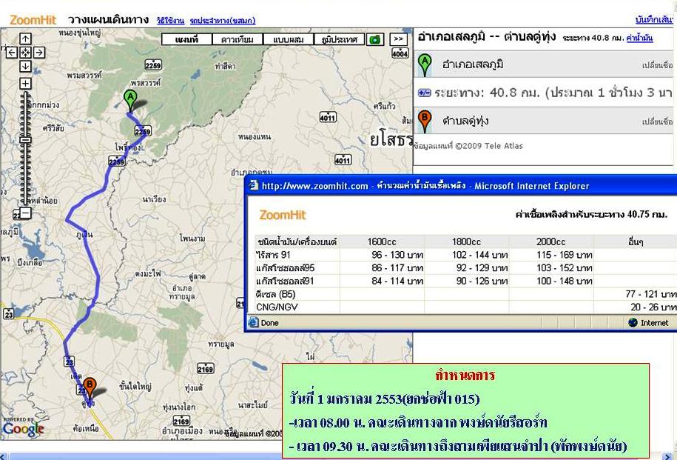The height and width of the screenshot is (460, 677).
Task: Pan the map down with the arrow
Action: 25,67
